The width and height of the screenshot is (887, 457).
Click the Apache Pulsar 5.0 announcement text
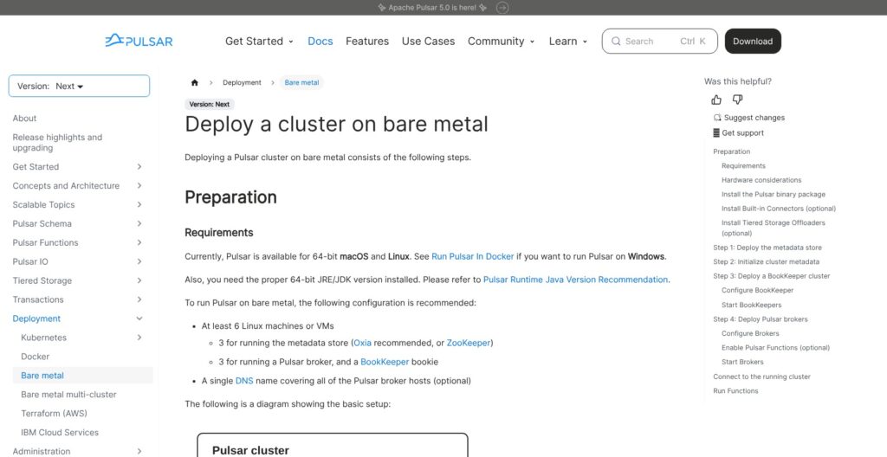coord(432,8)
